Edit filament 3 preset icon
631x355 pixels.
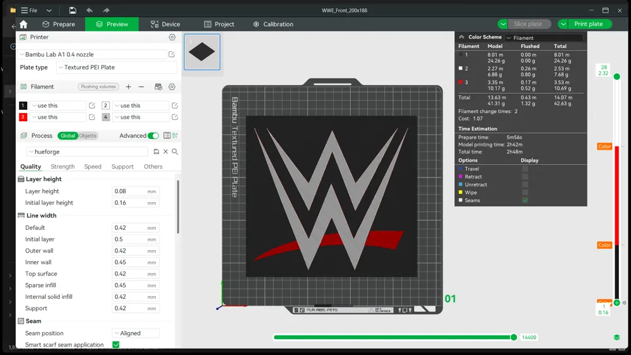[92, 117]
